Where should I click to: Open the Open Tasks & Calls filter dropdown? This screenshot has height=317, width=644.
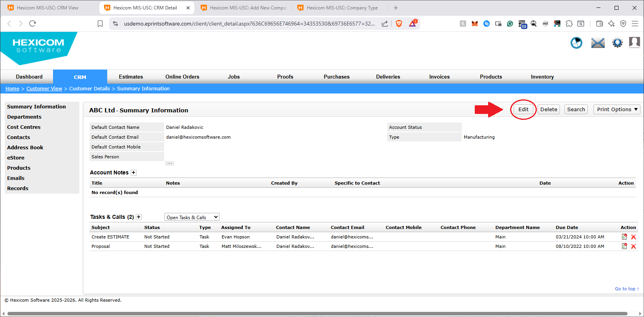(x=192, y=217)
